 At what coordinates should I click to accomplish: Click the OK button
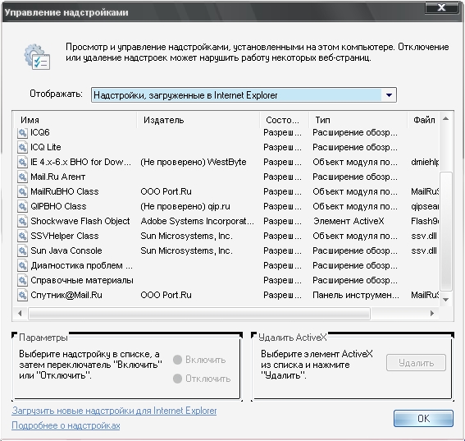(x=423, y=419)
